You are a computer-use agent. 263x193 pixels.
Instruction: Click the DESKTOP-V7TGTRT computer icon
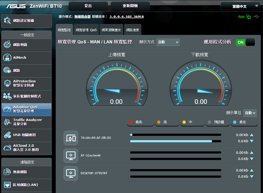tap(71, 173)
